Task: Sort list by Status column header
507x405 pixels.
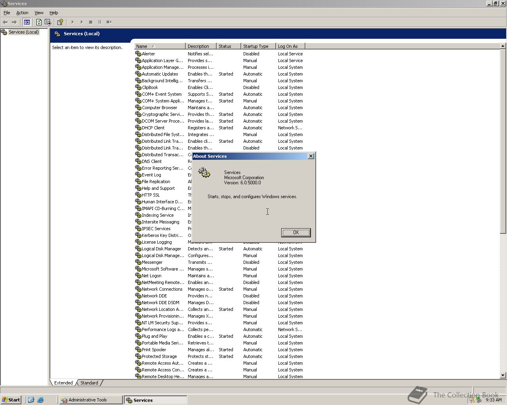Action: (x=229, y=46)
